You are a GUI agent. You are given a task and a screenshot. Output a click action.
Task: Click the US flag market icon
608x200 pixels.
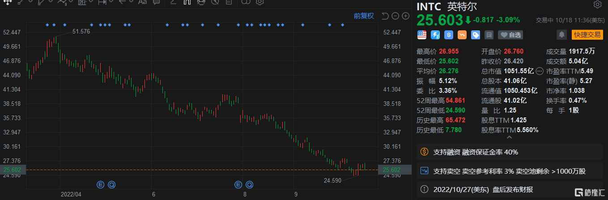point(422,34)
